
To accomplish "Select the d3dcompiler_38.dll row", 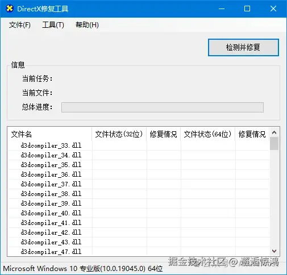I will [139, 194].
